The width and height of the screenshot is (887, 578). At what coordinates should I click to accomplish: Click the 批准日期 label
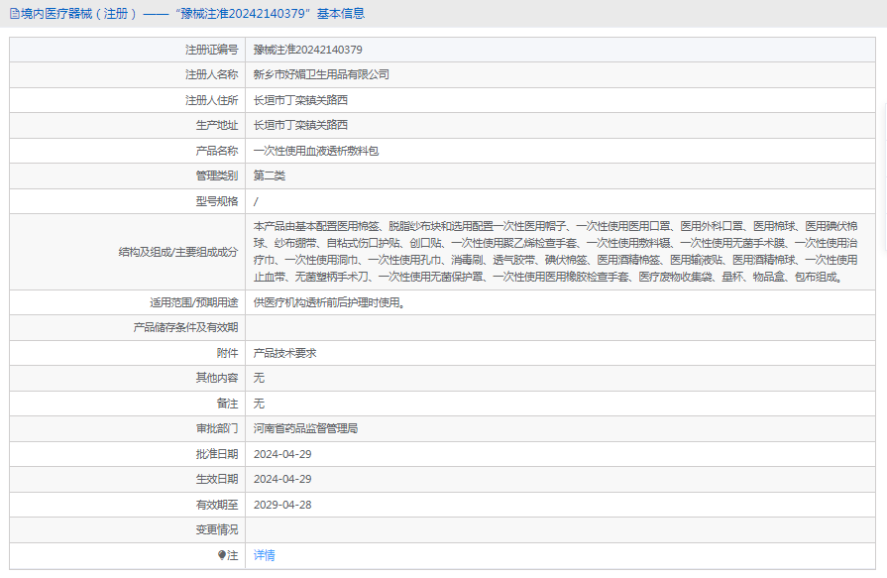tap(217, 454)
